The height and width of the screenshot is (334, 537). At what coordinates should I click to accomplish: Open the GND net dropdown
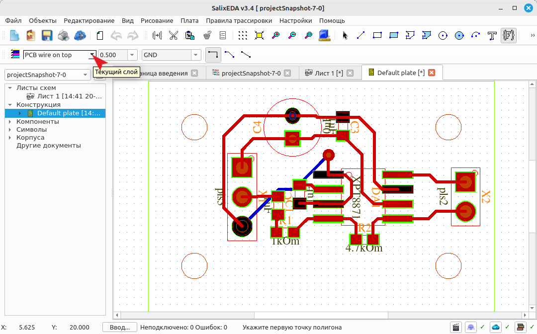coord(171,55)
